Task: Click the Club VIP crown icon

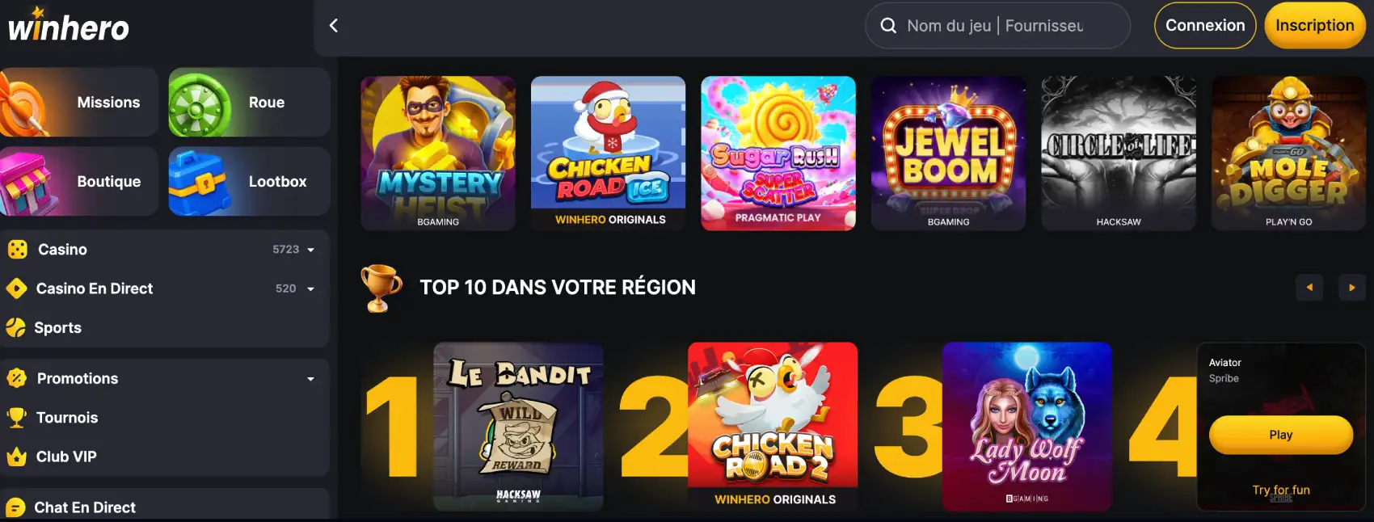Action: (x=16, y=457)
